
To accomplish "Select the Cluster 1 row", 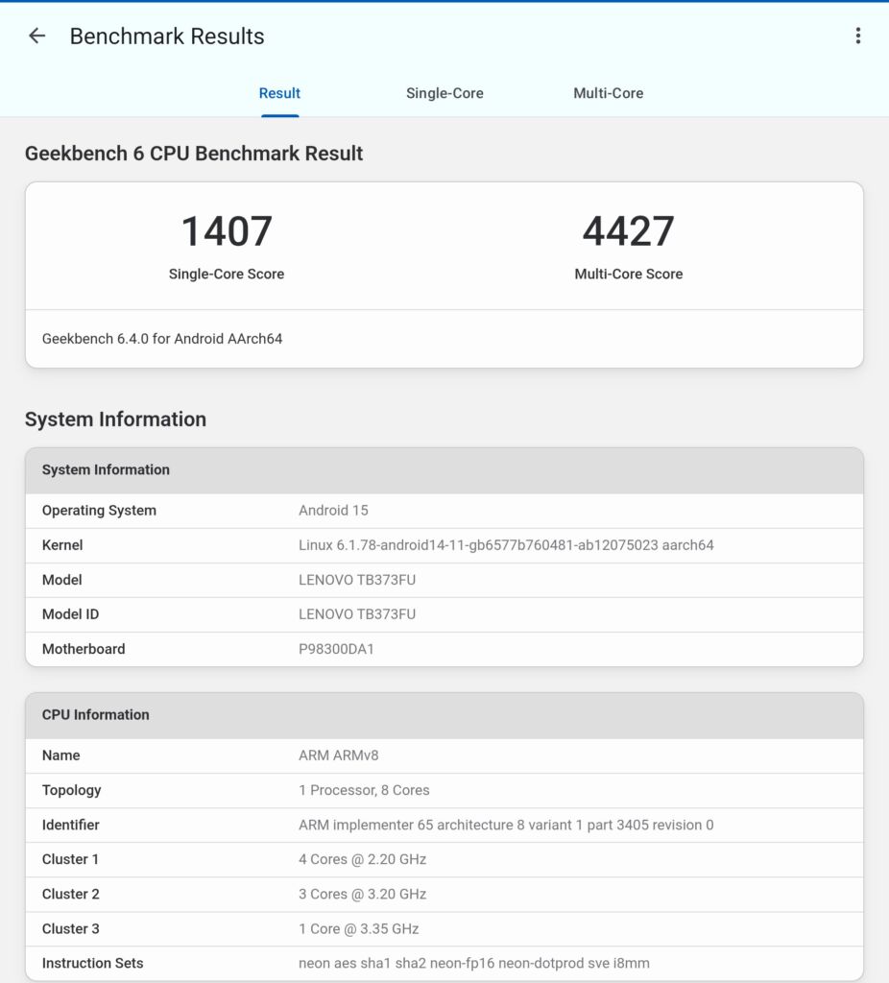I will coord(444,859).
